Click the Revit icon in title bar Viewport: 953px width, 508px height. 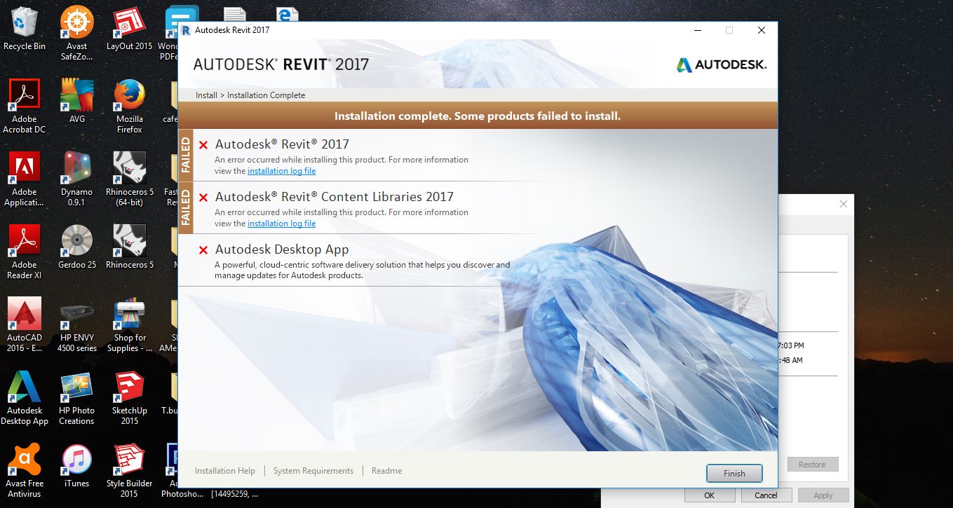[x=187, y=30]
